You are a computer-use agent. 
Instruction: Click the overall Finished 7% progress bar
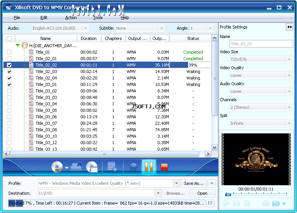pyautogui.click(x=107, y=203)
